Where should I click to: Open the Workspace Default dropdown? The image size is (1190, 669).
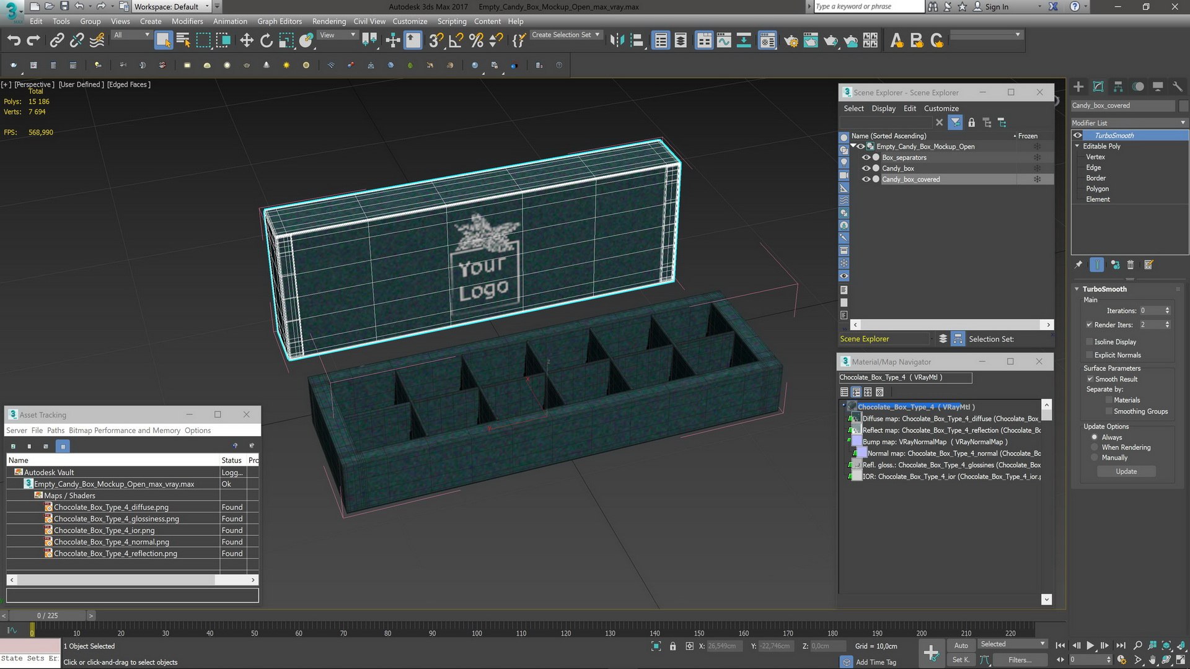(172, 7)
